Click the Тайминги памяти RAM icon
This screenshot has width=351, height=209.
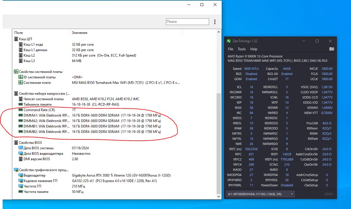21,104
